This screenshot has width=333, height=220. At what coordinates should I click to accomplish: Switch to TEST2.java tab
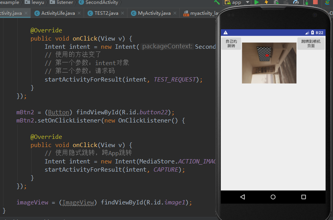click(x=106, y=13)
